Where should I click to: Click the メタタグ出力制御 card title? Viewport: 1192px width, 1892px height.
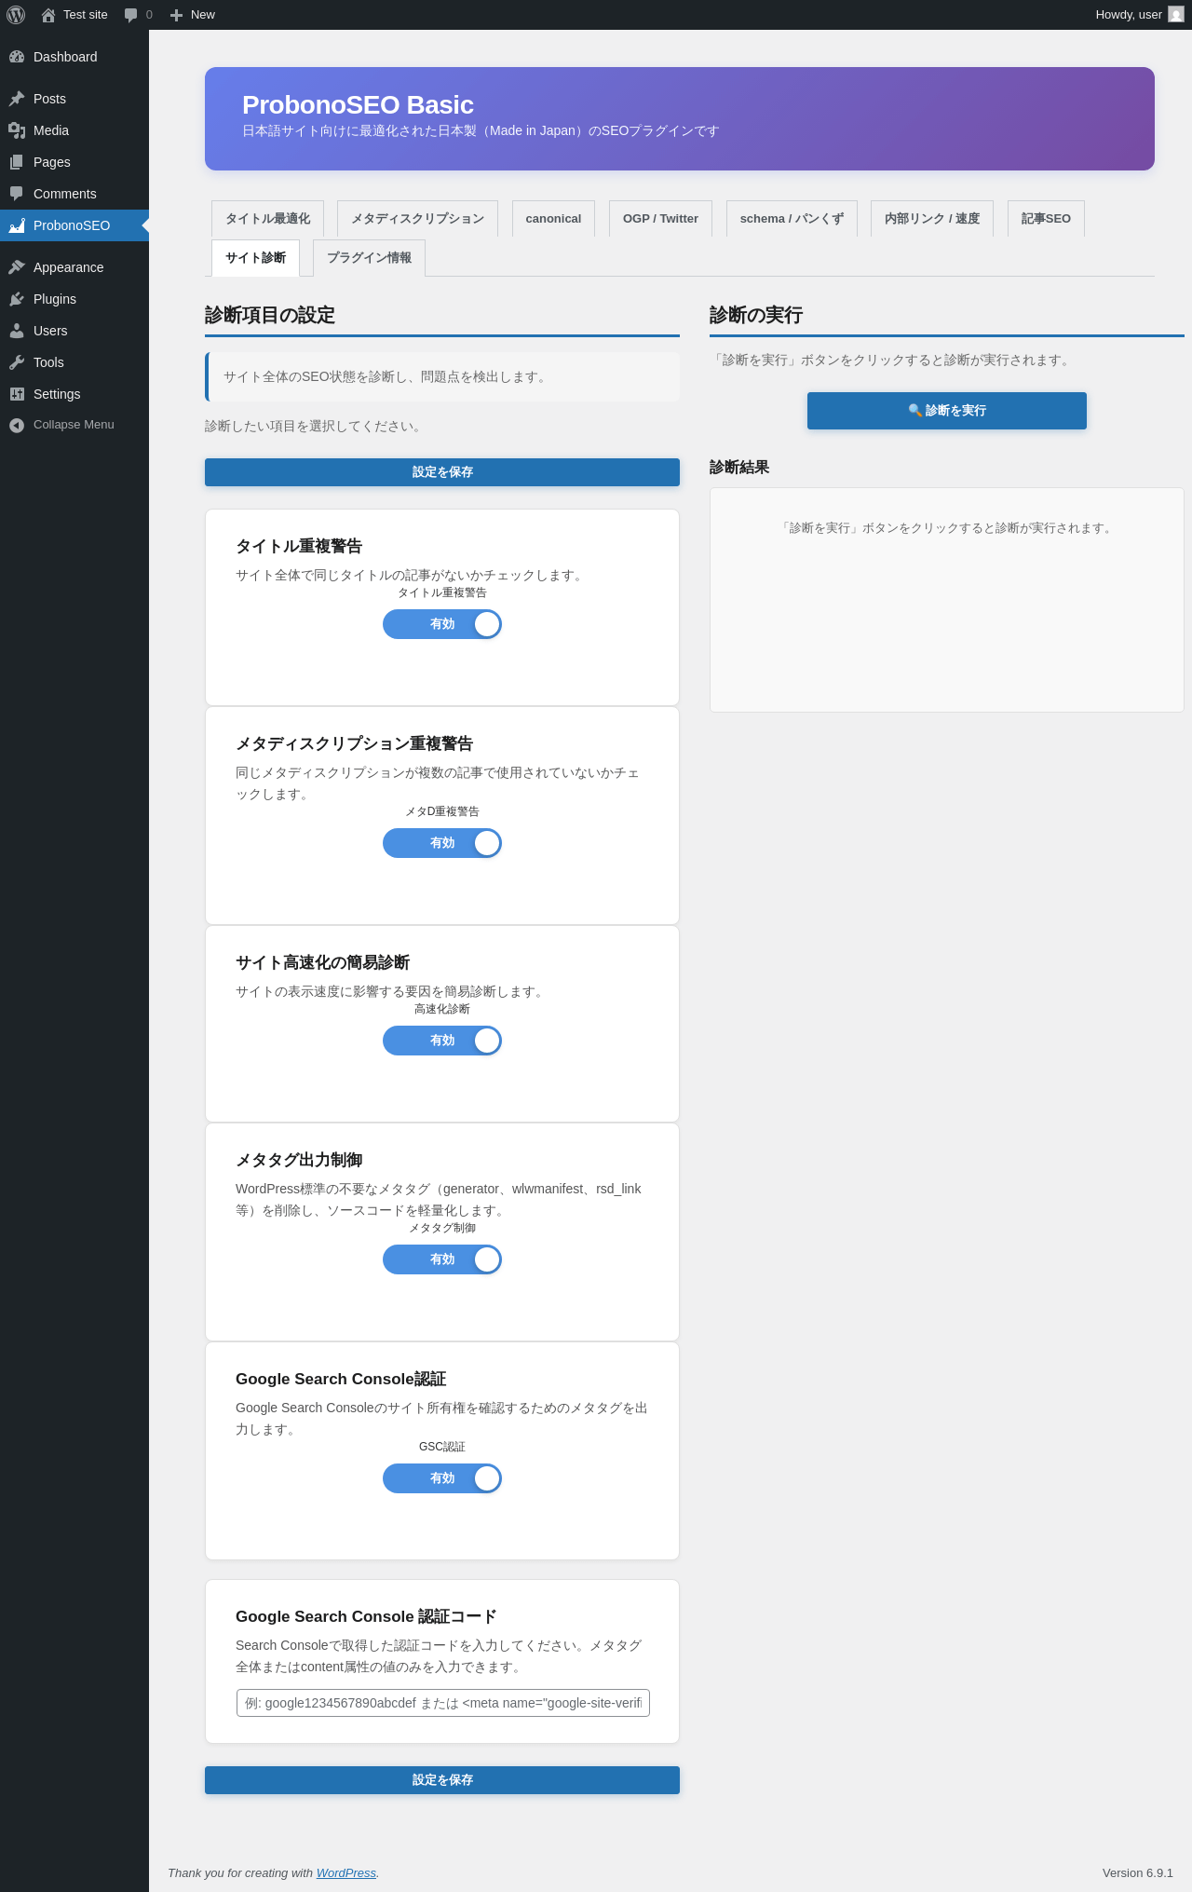[x=299, y=1160]
